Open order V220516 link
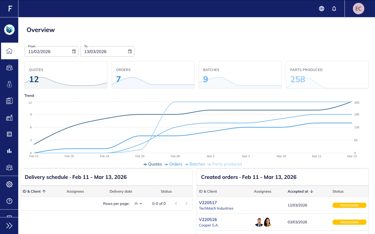Viewport: 375px width, 234px height. [208, 220]
